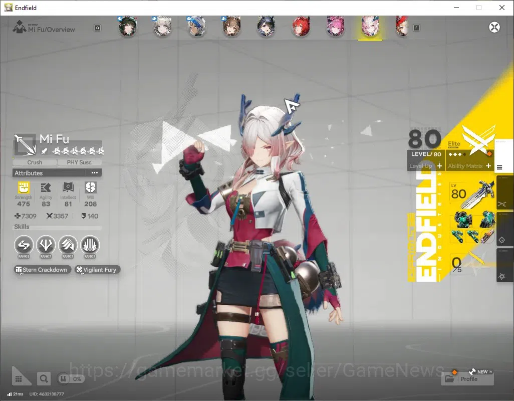Select the red-haired operator portrait
Viewport: 514px width, 401px height.
301,27
